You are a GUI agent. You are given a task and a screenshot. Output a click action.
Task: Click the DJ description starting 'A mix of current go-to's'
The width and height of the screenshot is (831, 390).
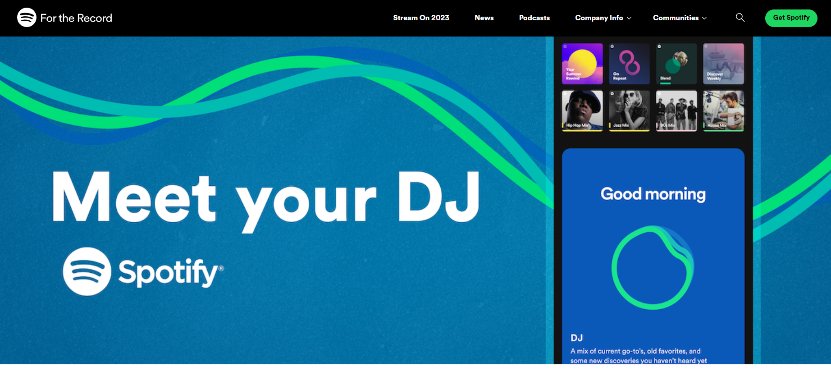tap(639, 356)
